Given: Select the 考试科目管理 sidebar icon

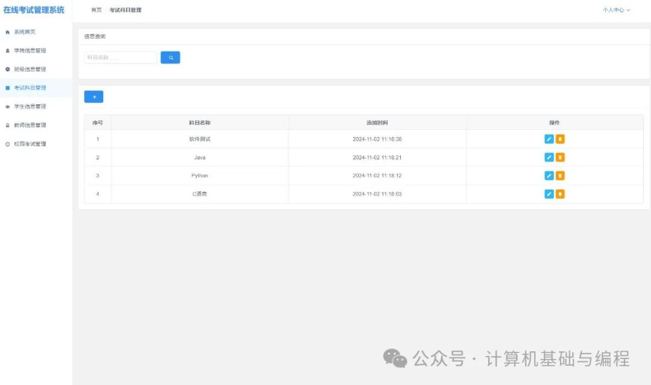Looking at the screenshot, I should point(7,87).
